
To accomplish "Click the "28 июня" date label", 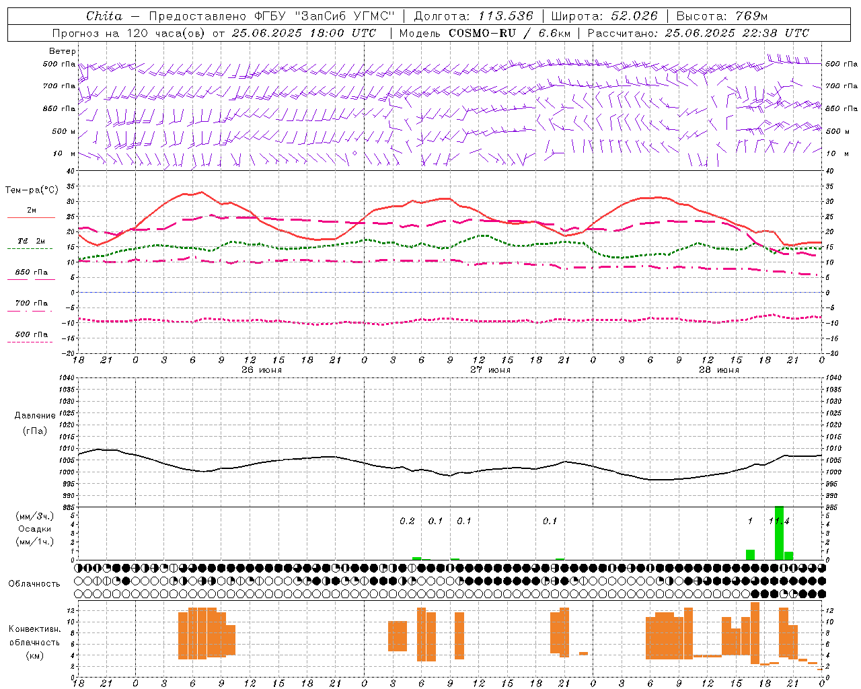I will pyautogui.click(x=719, y=370).
